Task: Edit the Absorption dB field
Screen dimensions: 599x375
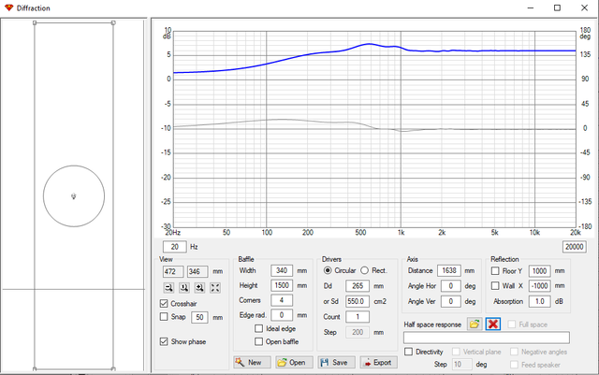Action: [x=540, y=301]
